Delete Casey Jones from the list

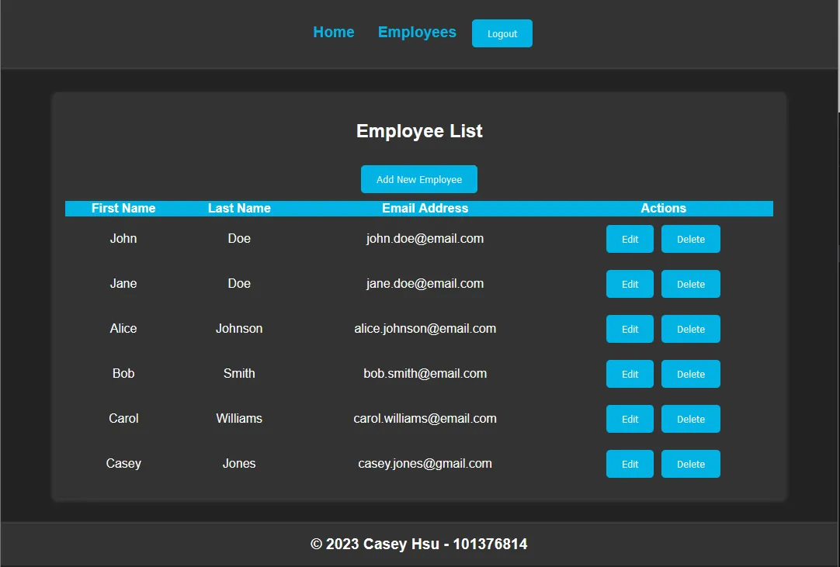690,463
